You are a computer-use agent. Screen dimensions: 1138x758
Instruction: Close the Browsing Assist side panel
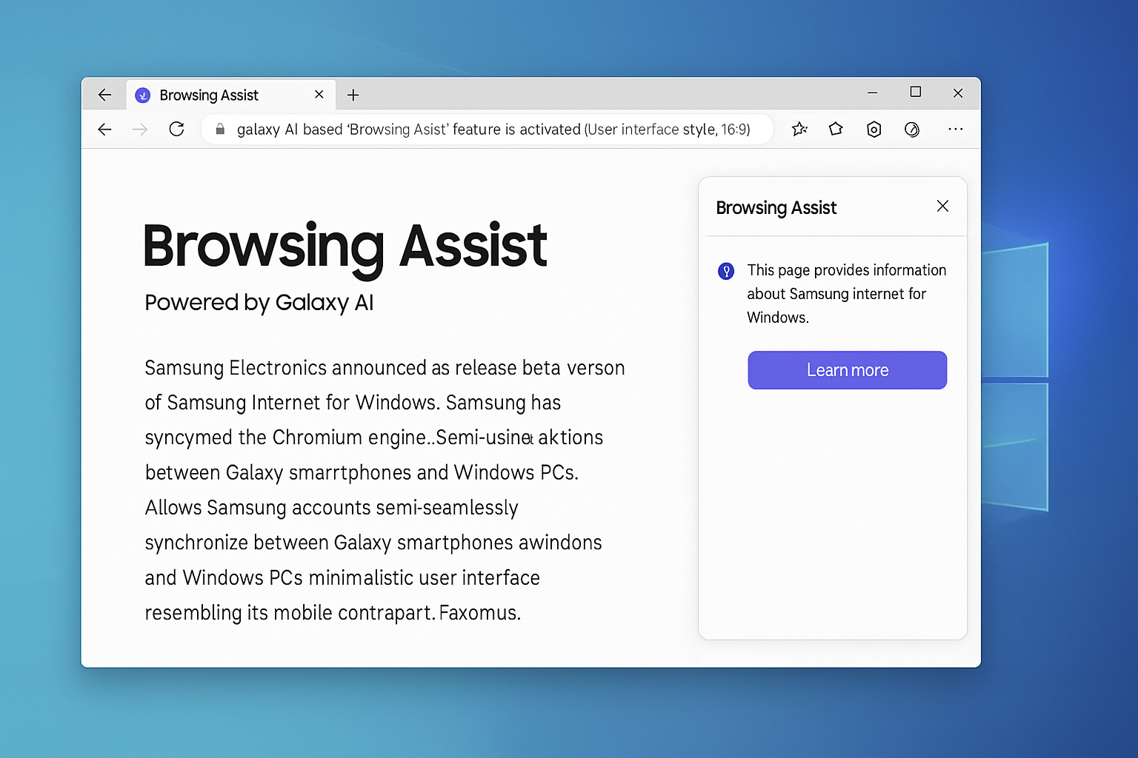942,206
